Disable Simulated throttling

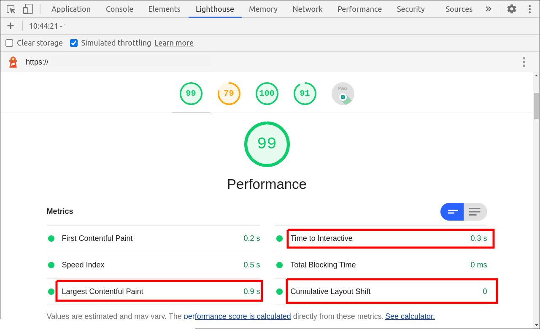click(x=74, y=43)
